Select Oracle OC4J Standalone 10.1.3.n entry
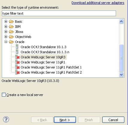Image resolution: width=128 pixels, height=125 pixels. tap(45, 52)
